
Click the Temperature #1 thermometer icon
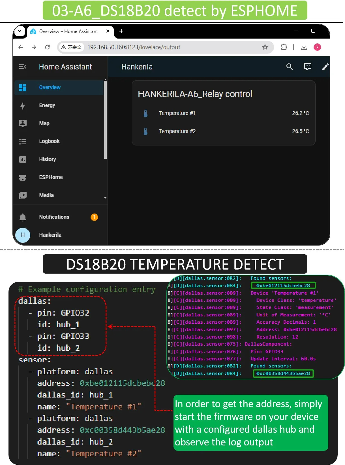[145, 113]
